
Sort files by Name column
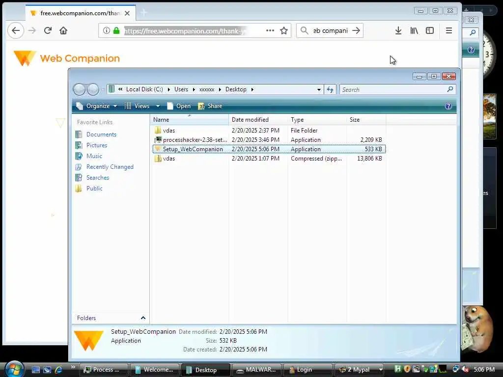click(189, 120)
